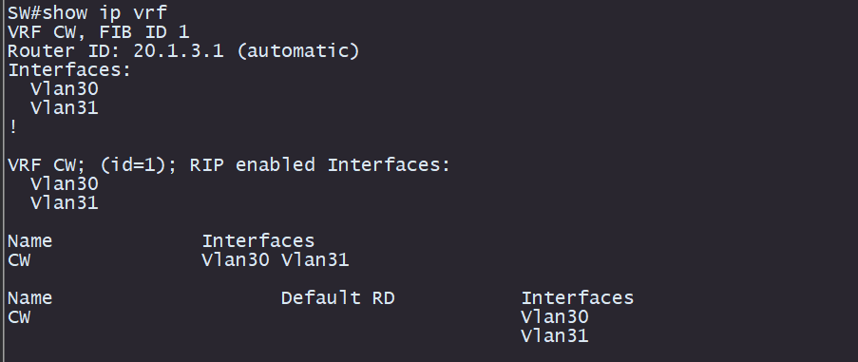Image resolution: width=858 pixels, height=362 pixels.
Task: Click Vlan30 under the first Interfaces heading
Action: coord(65,88)
